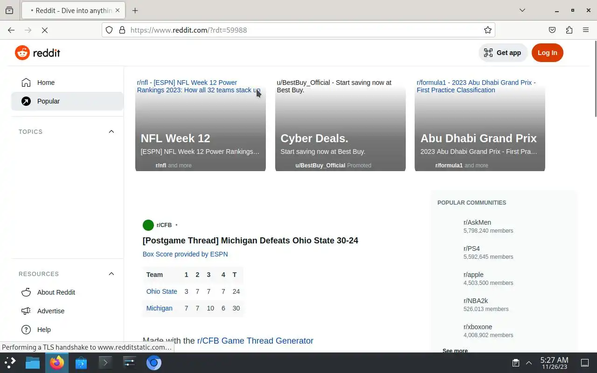Screen dimensions: 597x373
Task: Click the POPULAR COMMUNITIES heading
Action: point(472,203)
